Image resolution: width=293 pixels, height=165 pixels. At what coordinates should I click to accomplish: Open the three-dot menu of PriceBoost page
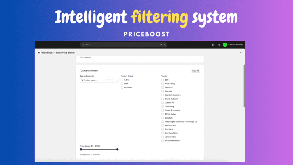[x=241, y=52]
